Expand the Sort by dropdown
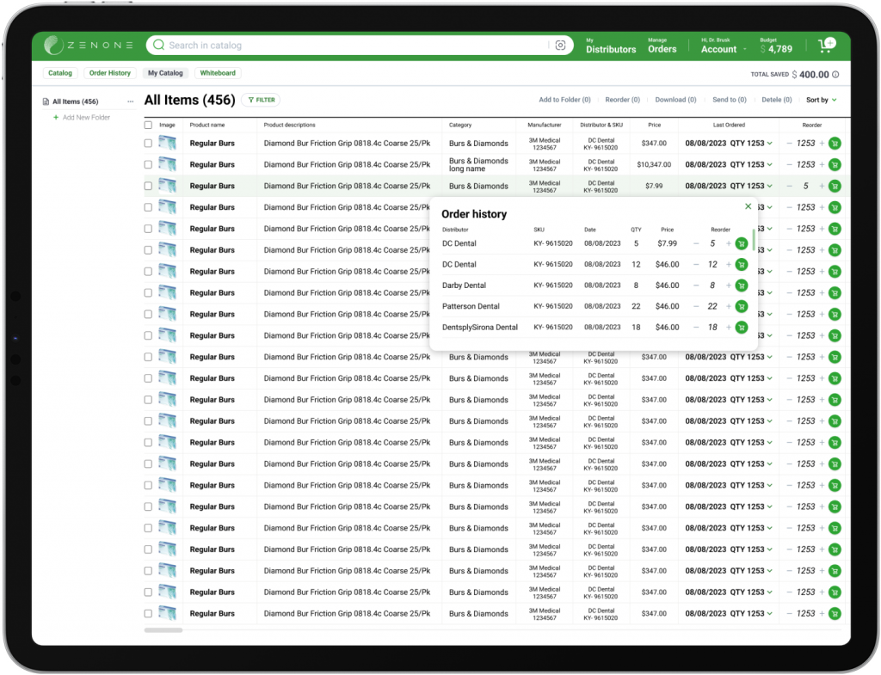881x675 pixels. [821, 100]
